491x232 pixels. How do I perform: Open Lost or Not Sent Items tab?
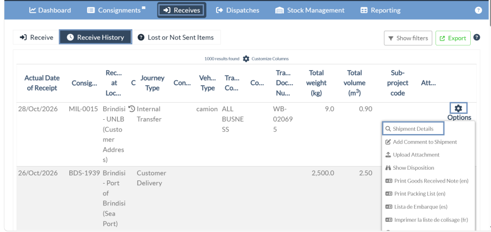176,37
